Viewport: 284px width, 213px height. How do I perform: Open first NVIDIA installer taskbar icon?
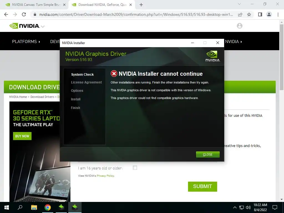[61, 207]
